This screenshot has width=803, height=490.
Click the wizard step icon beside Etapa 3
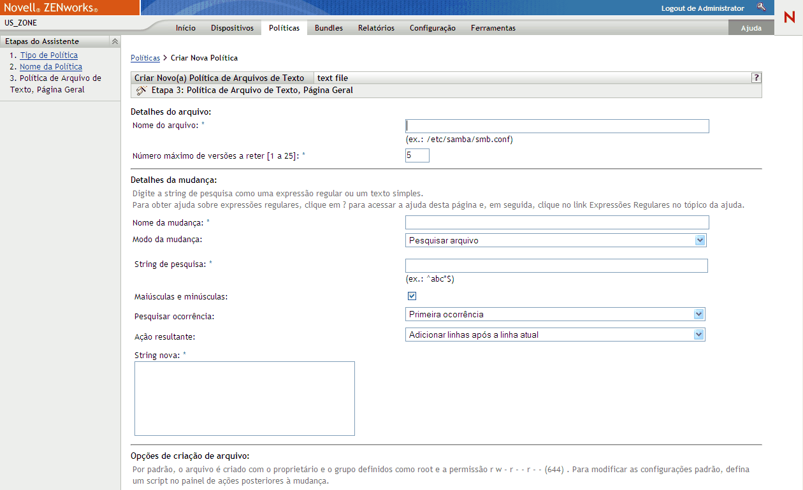tap(141, 90)
